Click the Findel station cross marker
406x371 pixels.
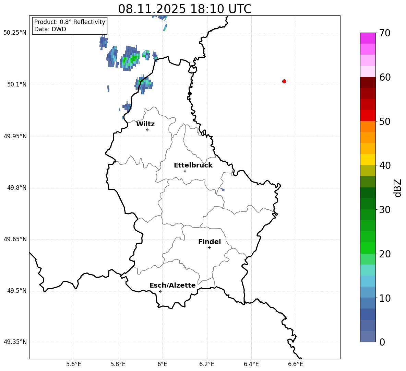pyautogui.click(x=209, y=248)
